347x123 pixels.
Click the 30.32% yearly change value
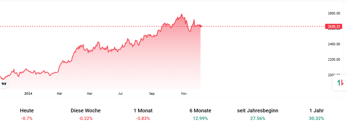(x=316, y=118)
